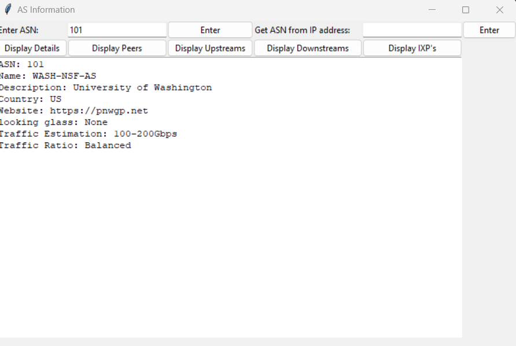Click the looking glass: None line
The width and height of the screenshot is (516, 346).
coord(53,122)
